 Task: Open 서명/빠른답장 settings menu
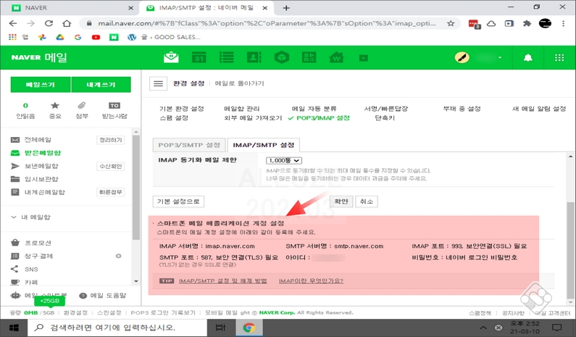pyautogui.click(x=385, y=109)
